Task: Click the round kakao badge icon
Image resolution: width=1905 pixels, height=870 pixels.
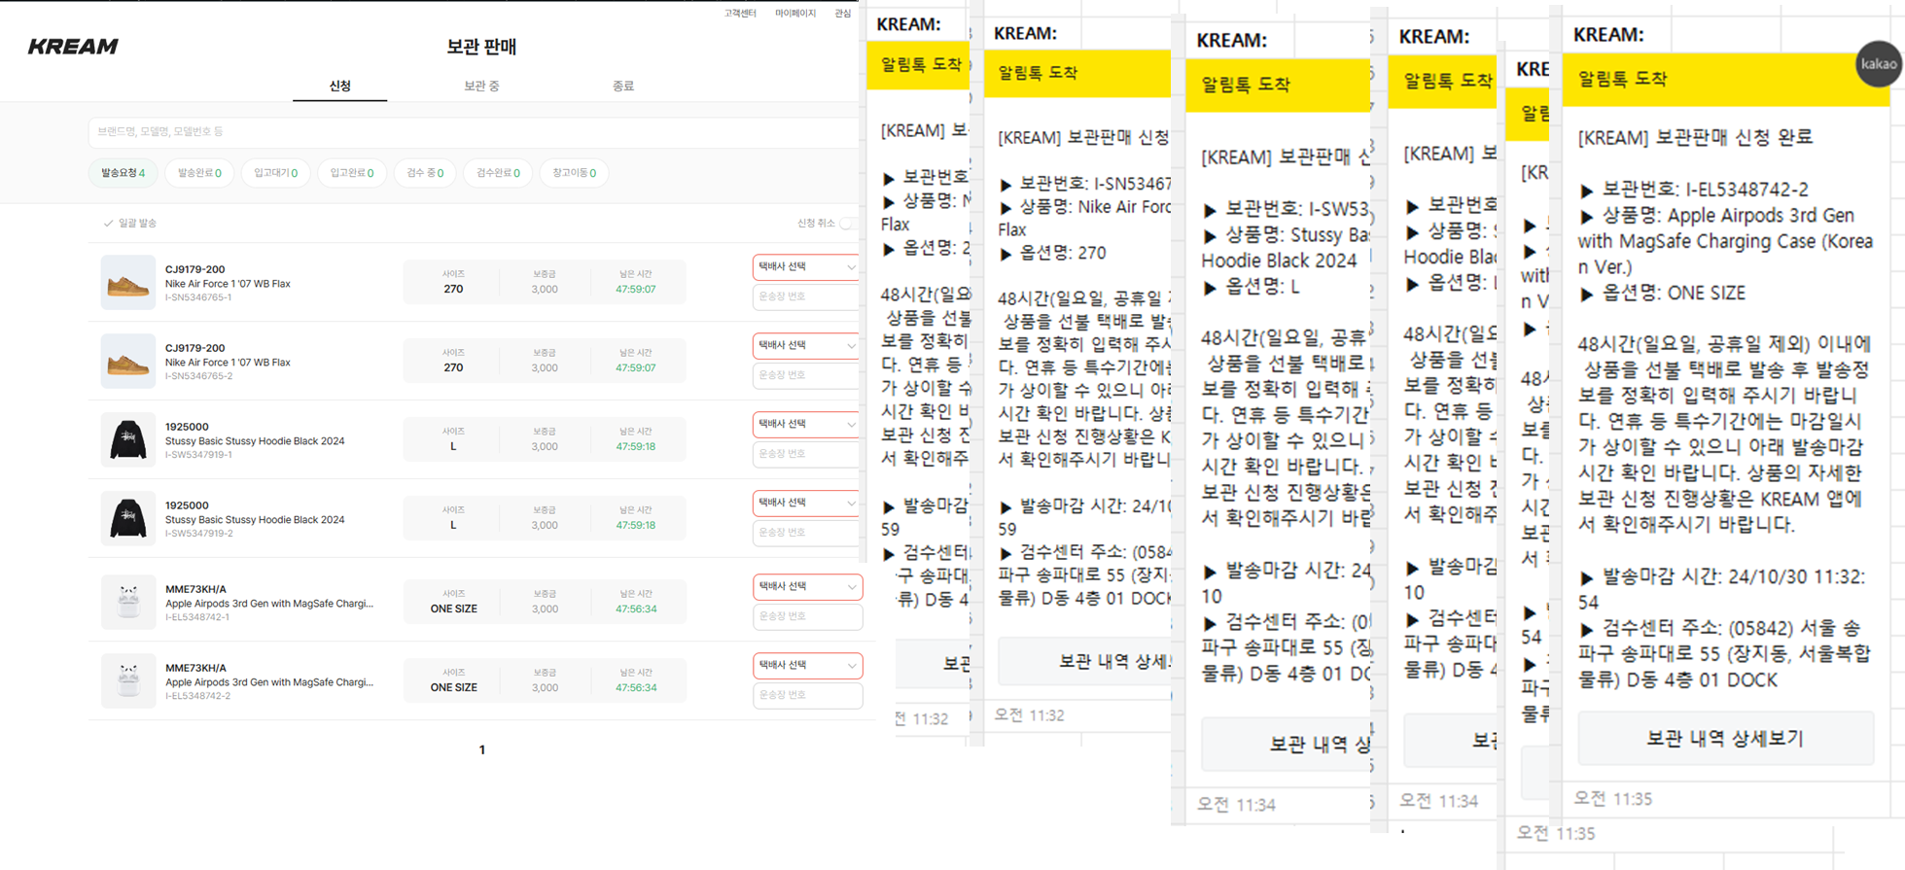Action: click(1877, 64)
